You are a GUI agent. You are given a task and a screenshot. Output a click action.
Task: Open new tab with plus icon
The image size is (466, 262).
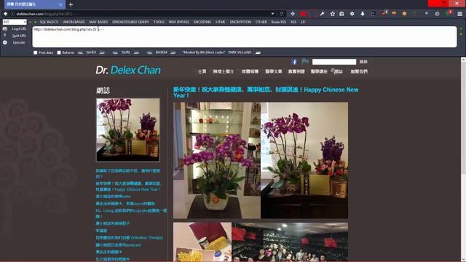(71, 4)
